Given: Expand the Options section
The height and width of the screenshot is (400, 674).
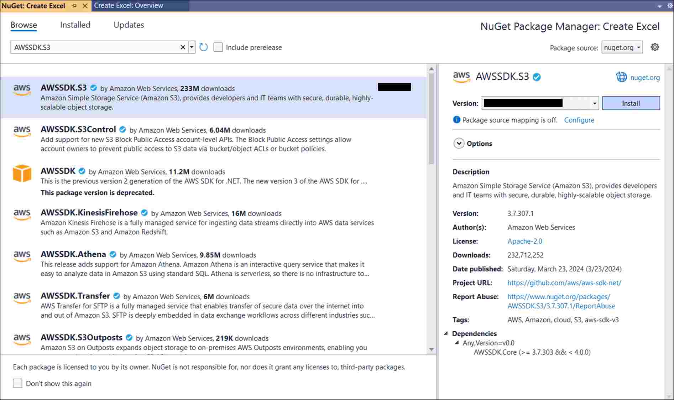Looking at the screenshot, I should point(459,143).
